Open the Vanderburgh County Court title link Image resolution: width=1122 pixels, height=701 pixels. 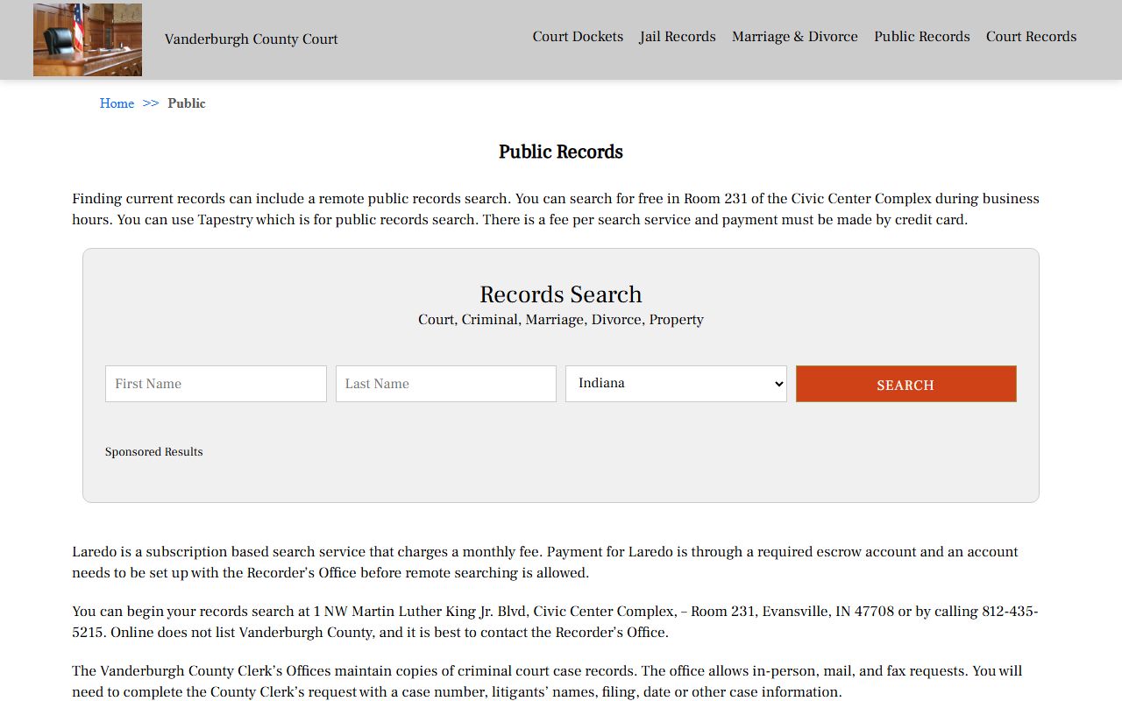(x=251, y=39)
